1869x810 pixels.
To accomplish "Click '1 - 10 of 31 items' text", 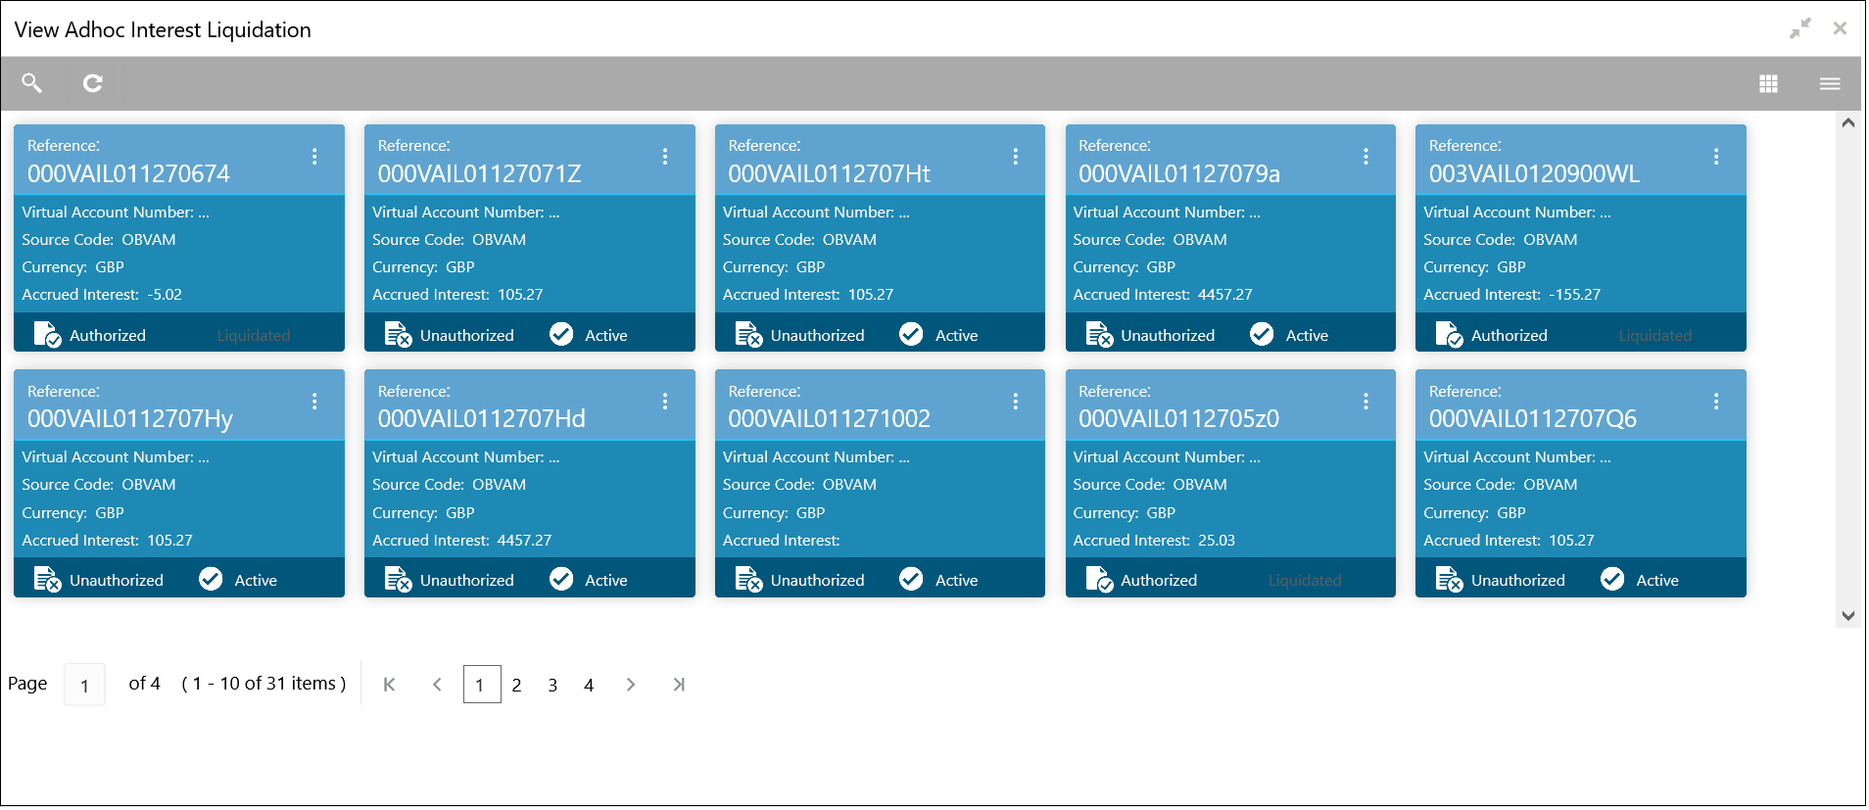I will point(264,684).
